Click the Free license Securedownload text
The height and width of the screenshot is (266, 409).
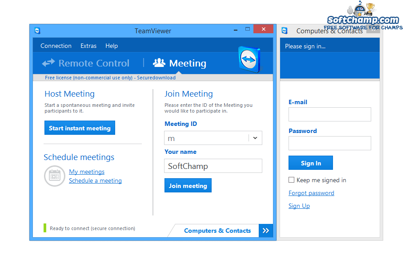(x=110, y=78)
